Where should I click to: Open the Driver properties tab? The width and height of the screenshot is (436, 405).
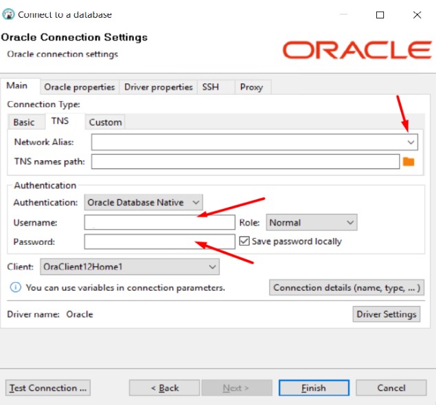[x=159, y=87]
